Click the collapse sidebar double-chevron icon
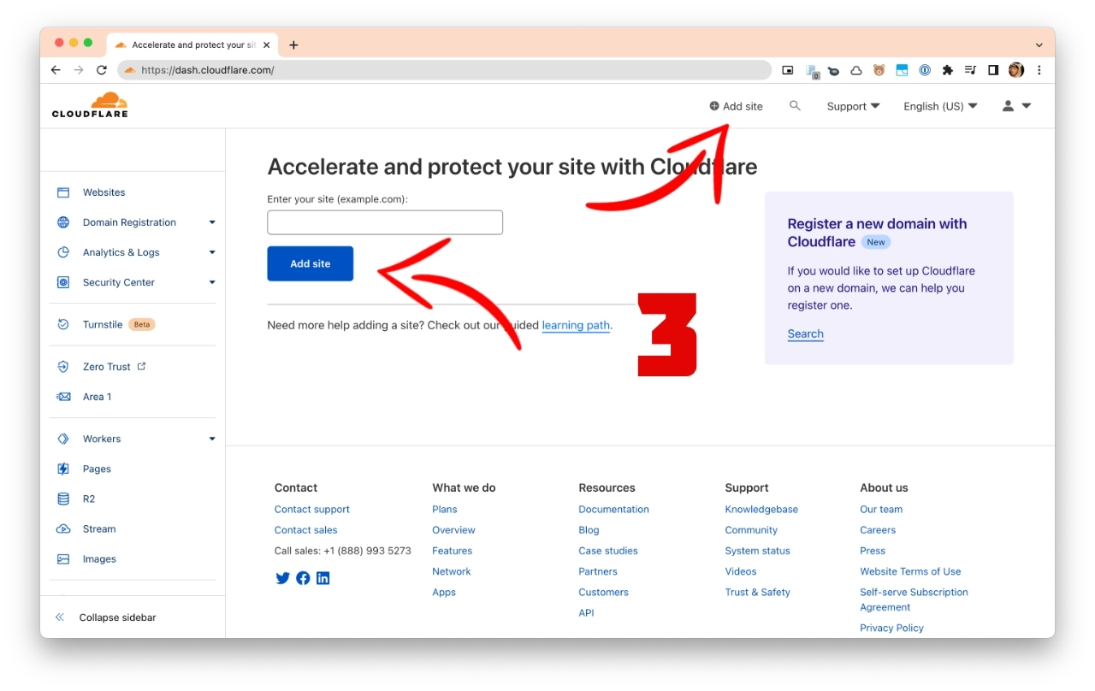 (x=60, y=617)
